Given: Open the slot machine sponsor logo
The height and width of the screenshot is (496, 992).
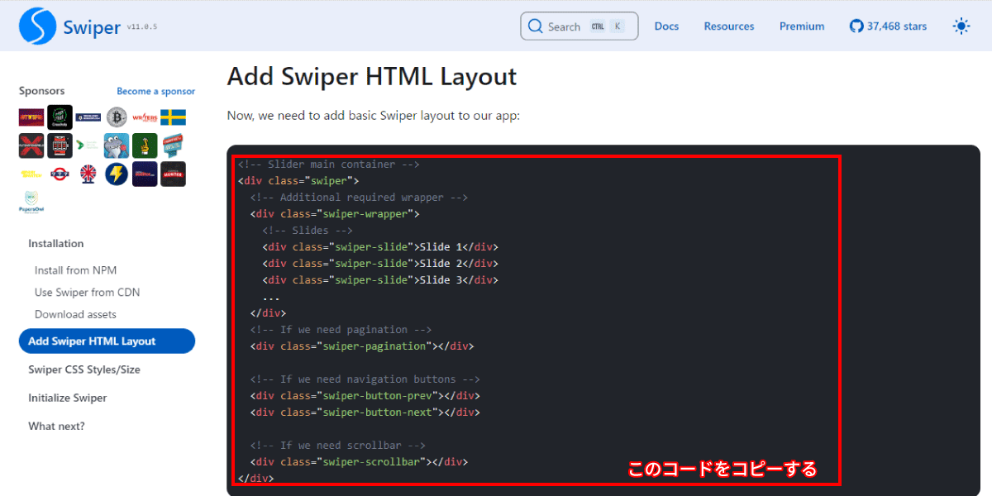Looking at the screenshot, I should tap(60, 145).
